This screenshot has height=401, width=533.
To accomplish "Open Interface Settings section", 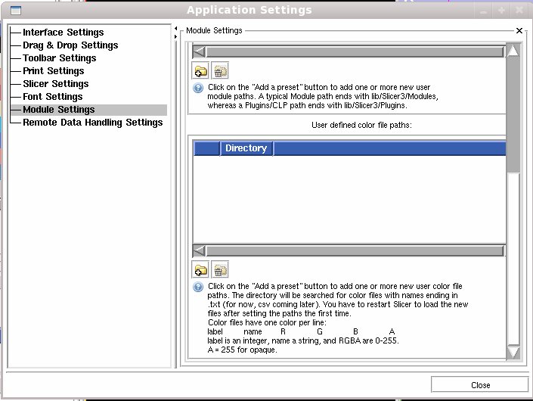I will tap(63, 33).
